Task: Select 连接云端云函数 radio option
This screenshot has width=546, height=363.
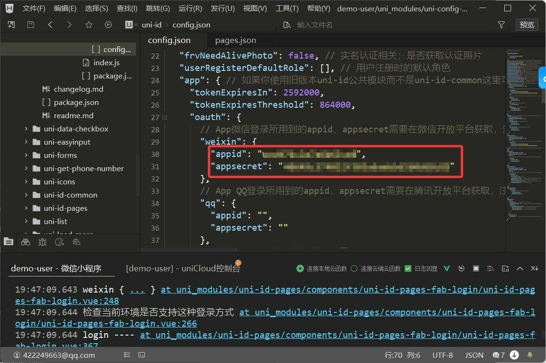Action: click(x=354, y=268)
